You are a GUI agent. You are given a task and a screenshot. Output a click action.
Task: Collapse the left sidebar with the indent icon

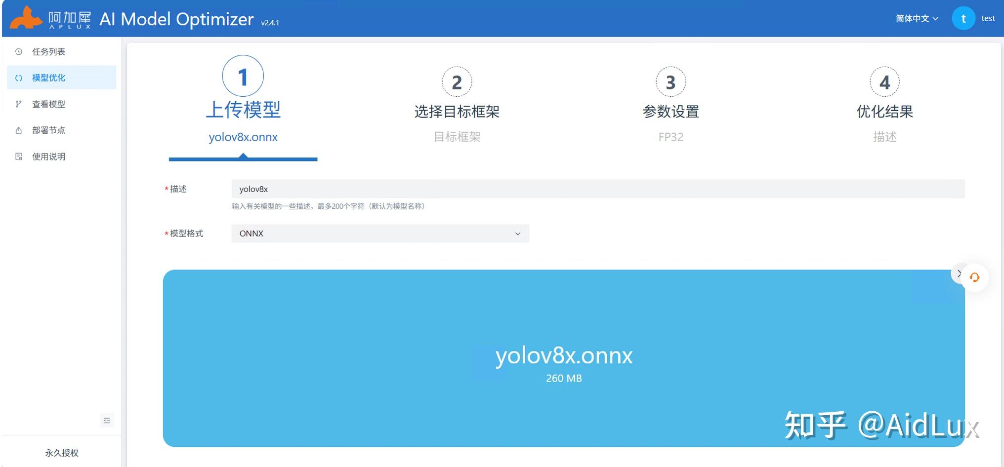coord(107,420)
